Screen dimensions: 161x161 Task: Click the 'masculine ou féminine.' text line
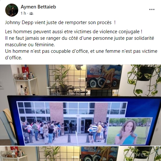[x=30, y=45]
